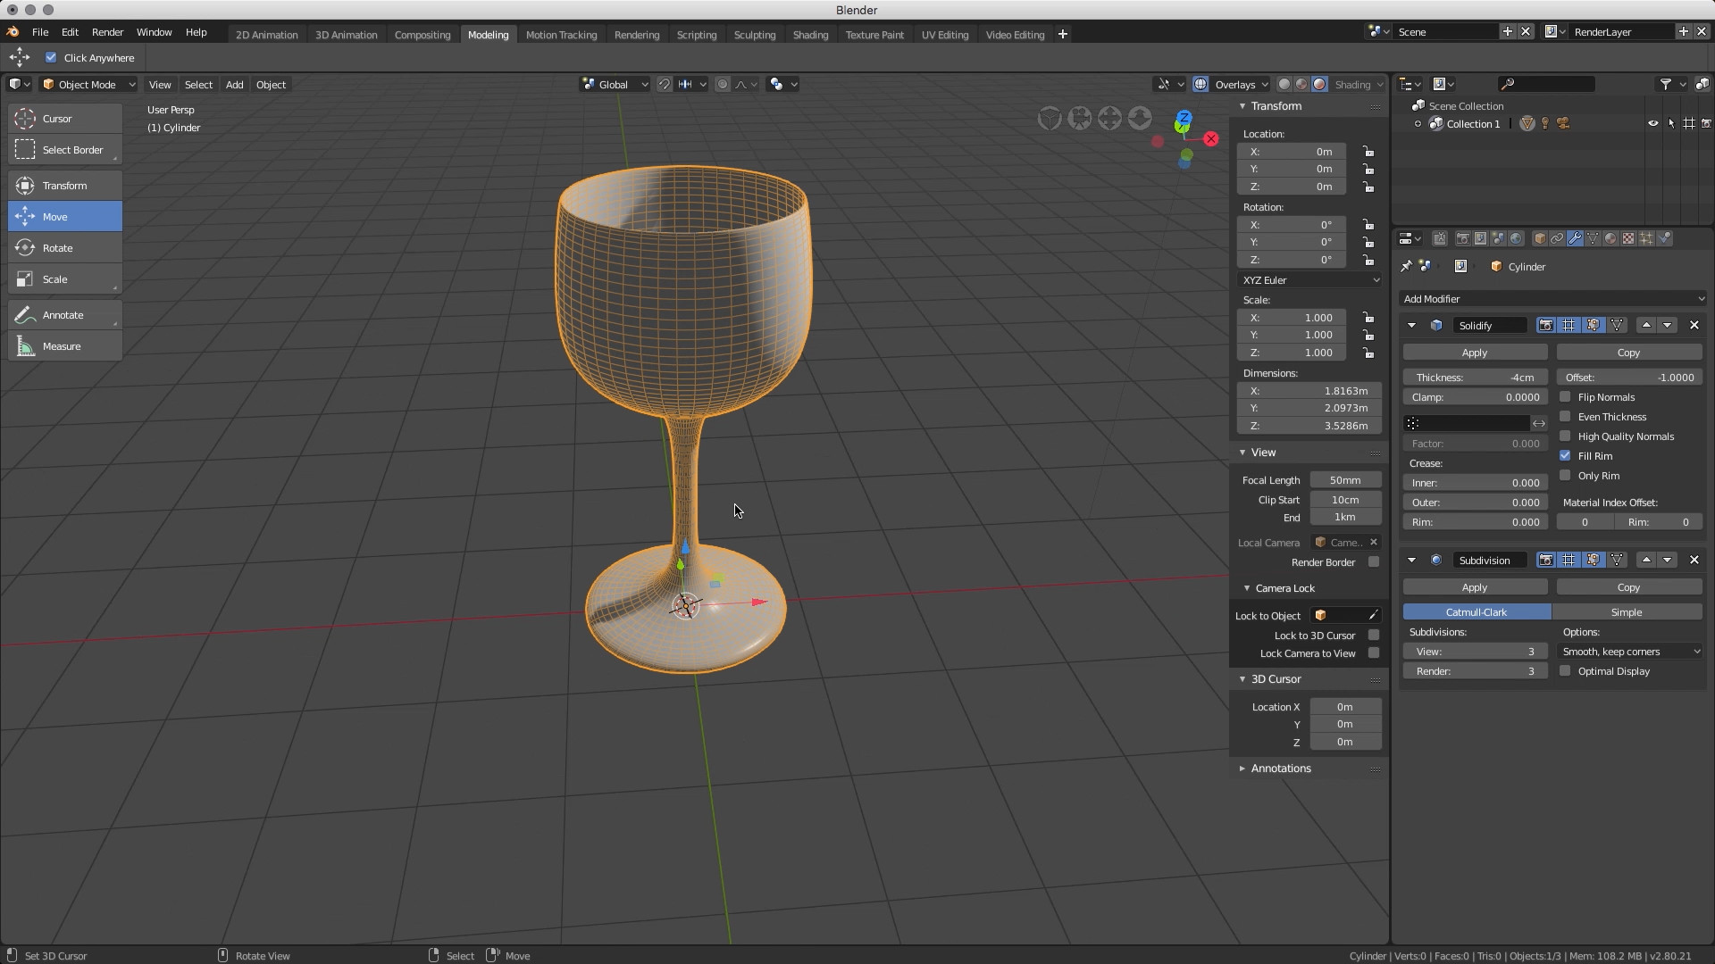This screenshot has height=964, width=1715.
Task: Click the viewport shading icon
Action: (1319, 84)
